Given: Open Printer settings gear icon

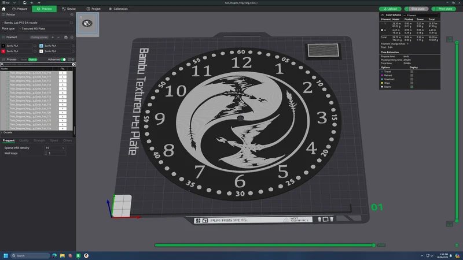Looking at the screenshot, I should click(x=71, y=14).
